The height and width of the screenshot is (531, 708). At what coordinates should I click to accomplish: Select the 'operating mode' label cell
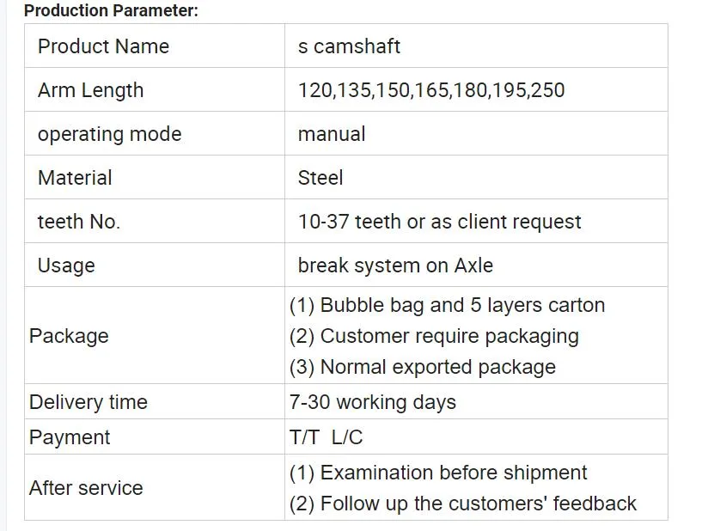click(x=109, y=134)
